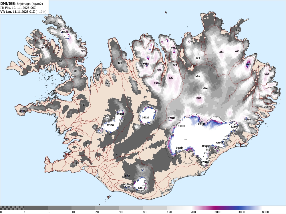Choose the 10 to 20 legend color band
Viewport: 286px width, 214px height.
(x=83, y=208)
